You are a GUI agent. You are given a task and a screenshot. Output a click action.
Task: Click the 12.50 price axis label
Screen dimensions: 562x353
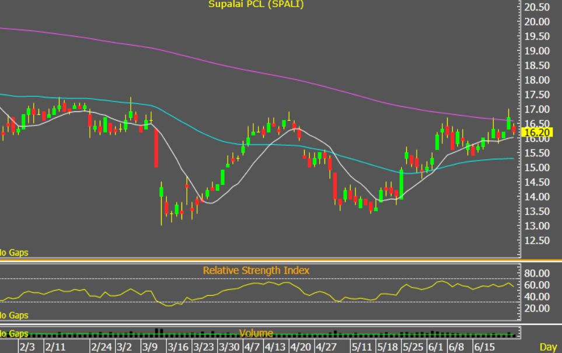[x=537, y=240]
